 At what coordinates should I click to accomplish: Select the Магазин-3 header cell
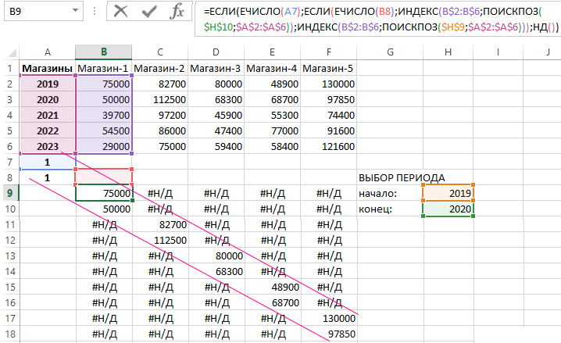(x=216, y=68)
